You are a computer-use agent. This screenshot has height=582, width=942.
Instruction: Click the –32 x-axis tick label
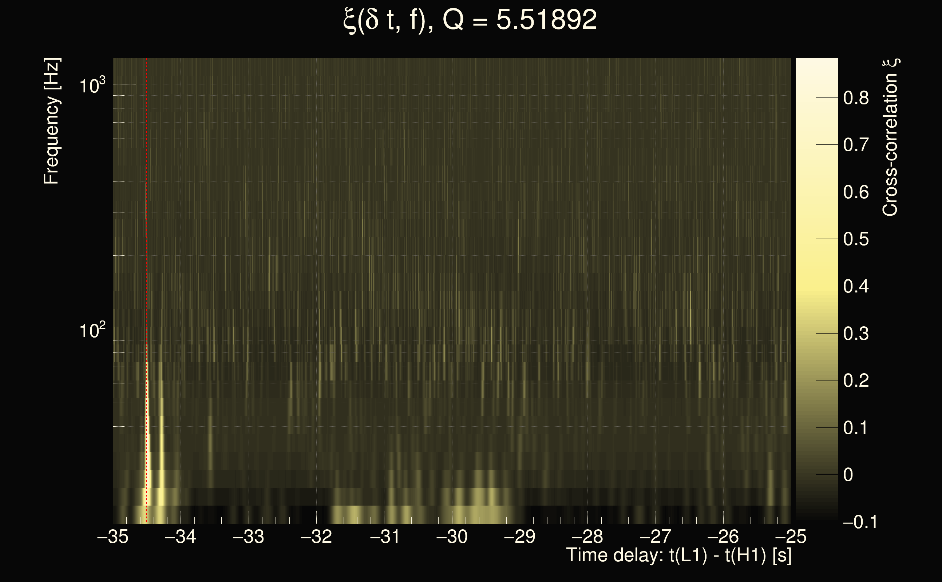(316, 537)
